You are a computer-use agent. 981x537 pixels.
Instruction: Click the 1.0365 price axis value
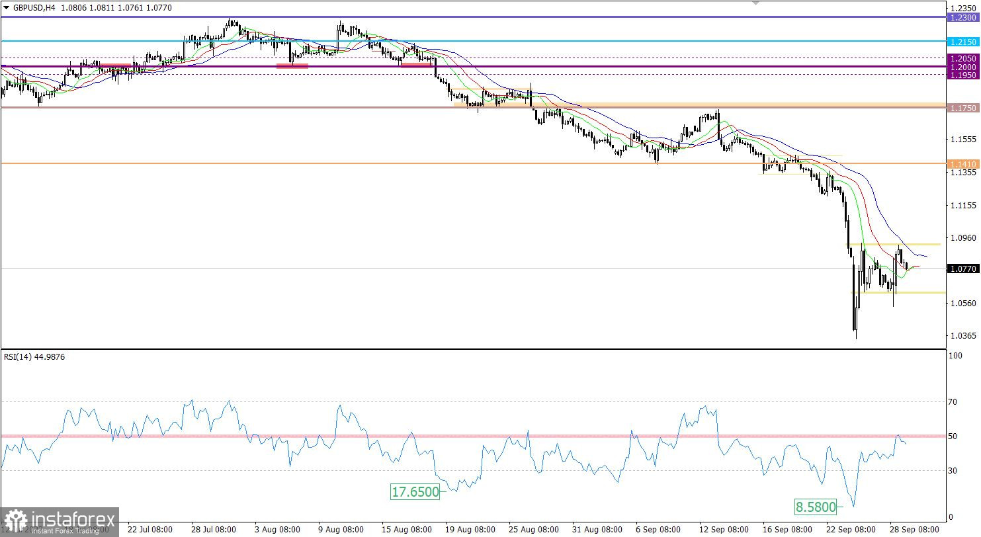(963, 336)
